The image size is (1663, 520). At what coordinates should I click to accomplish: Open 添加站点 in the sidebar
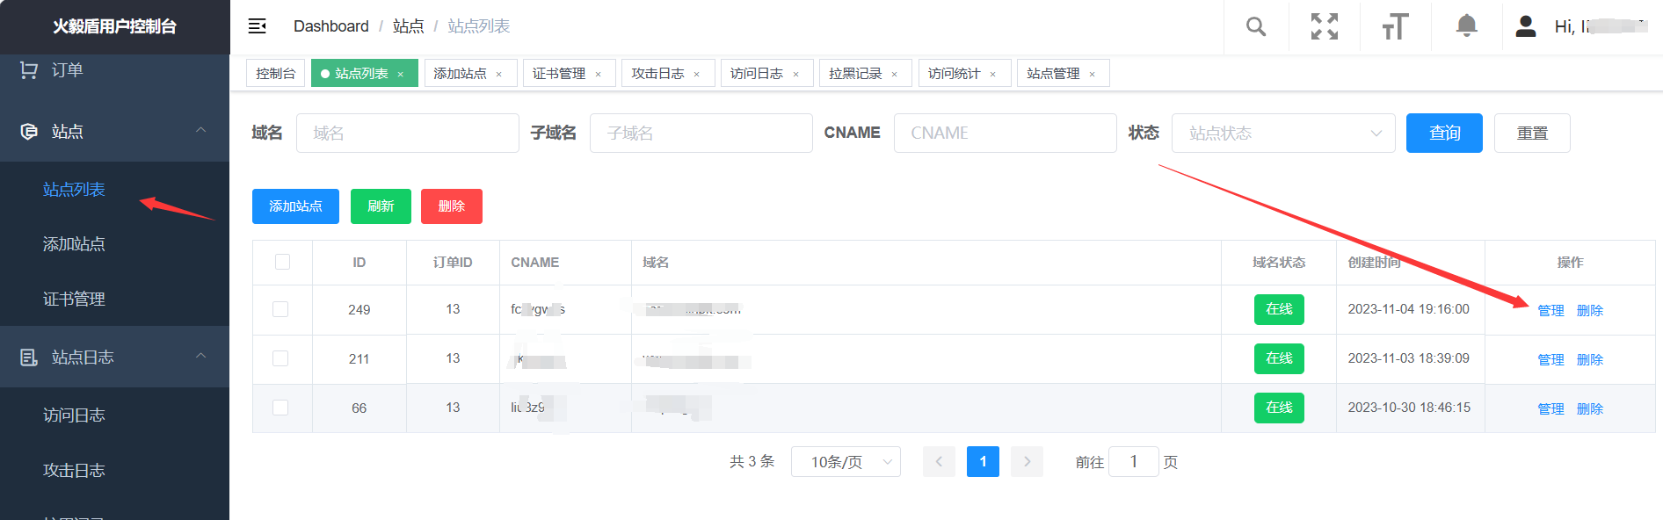coord(74,244)
